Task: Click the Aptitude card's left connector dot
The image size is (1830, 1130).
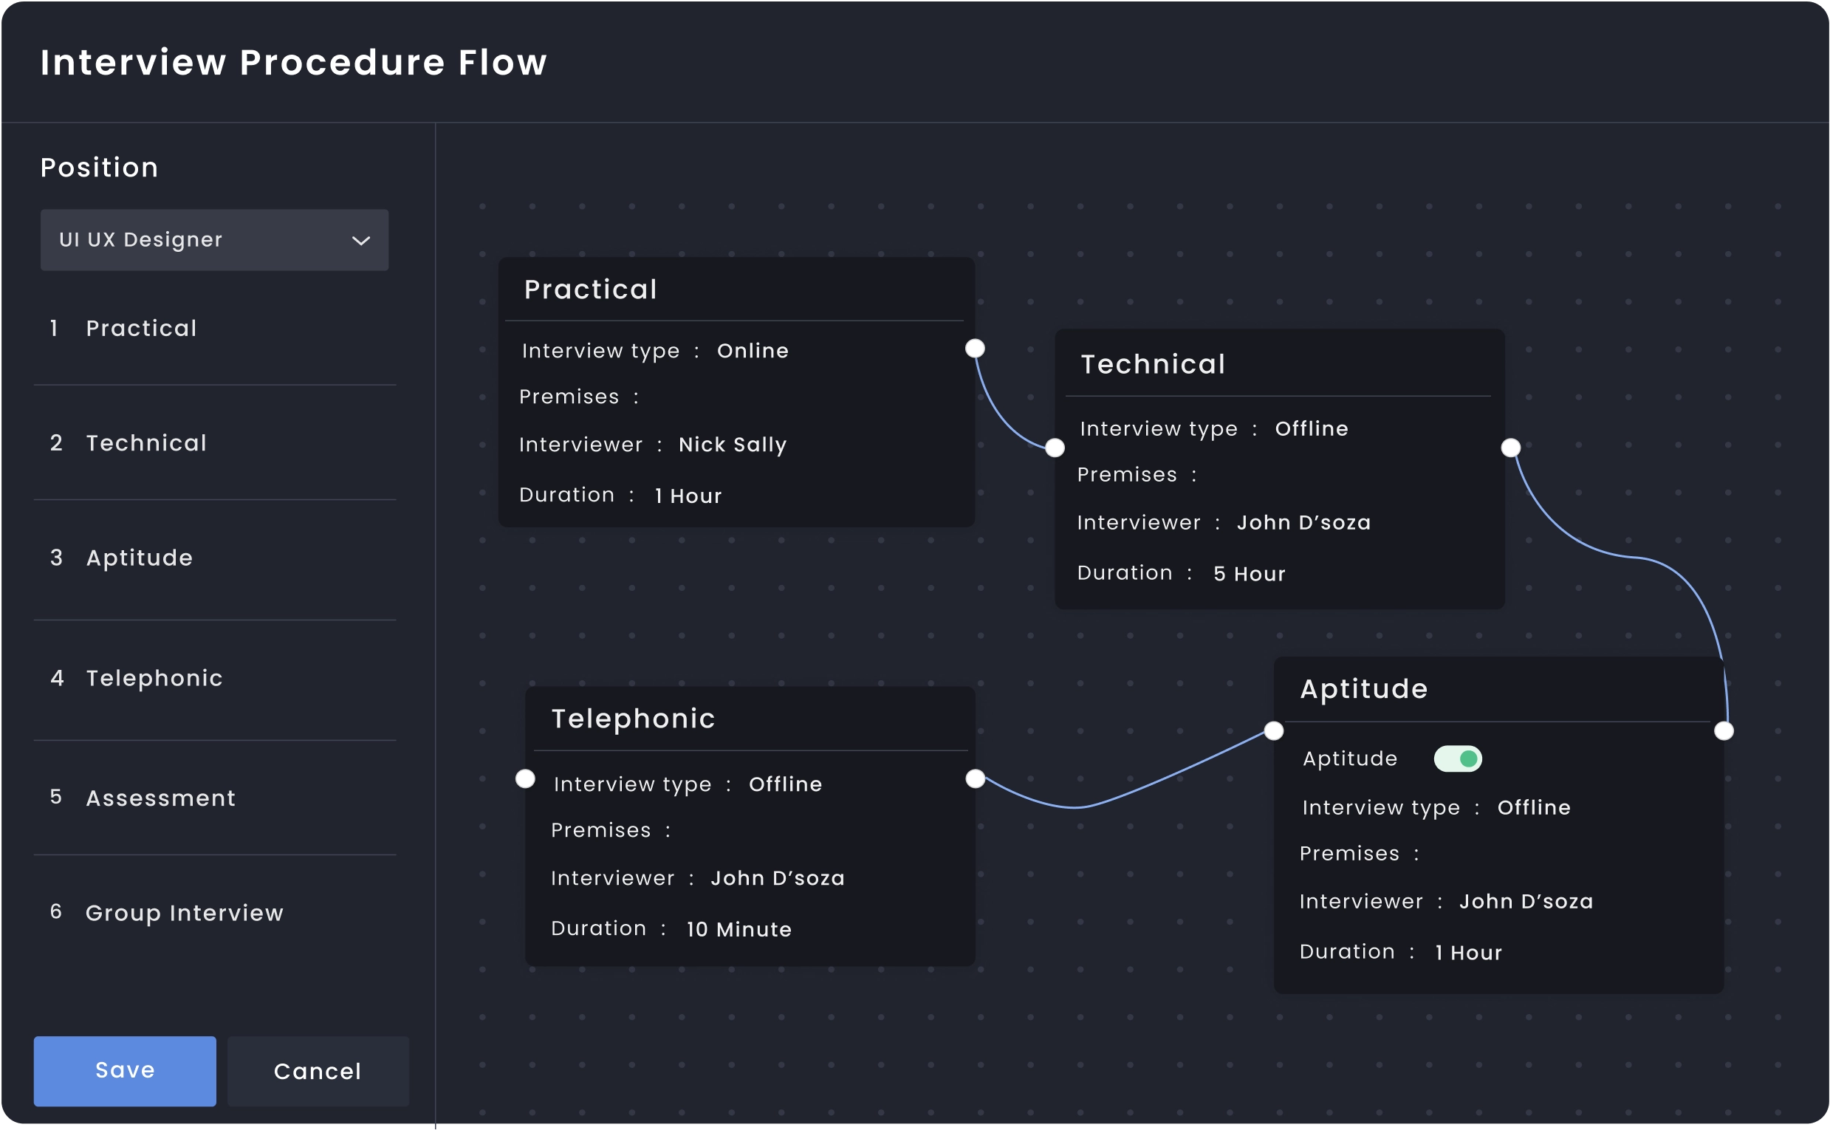Action: (x=1273, y=731)
